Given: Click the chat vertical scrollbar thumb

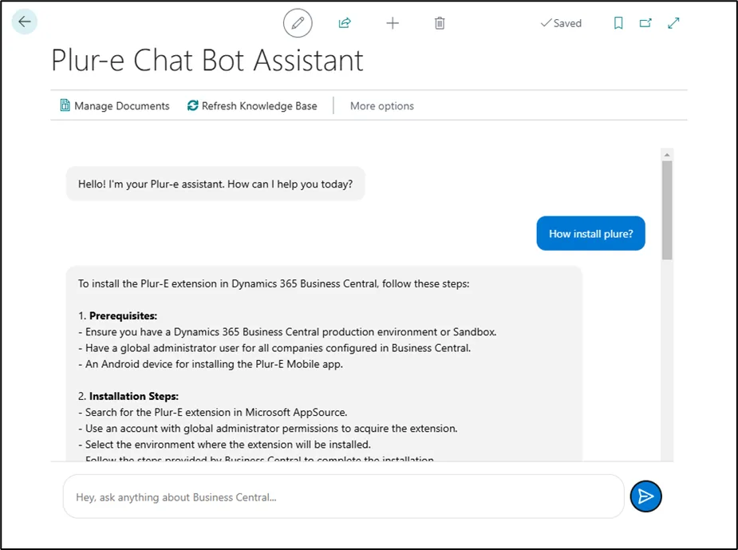Looking at the screenshot, I should click(667, 210).
